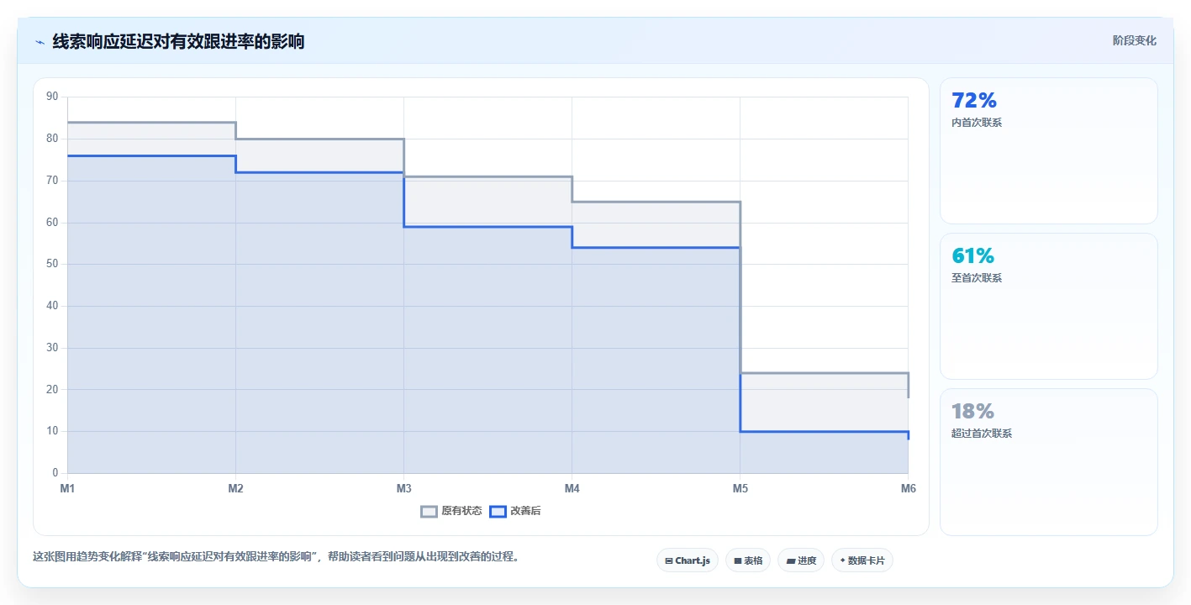Select the Chart.js tag

[x=687, y=560]
